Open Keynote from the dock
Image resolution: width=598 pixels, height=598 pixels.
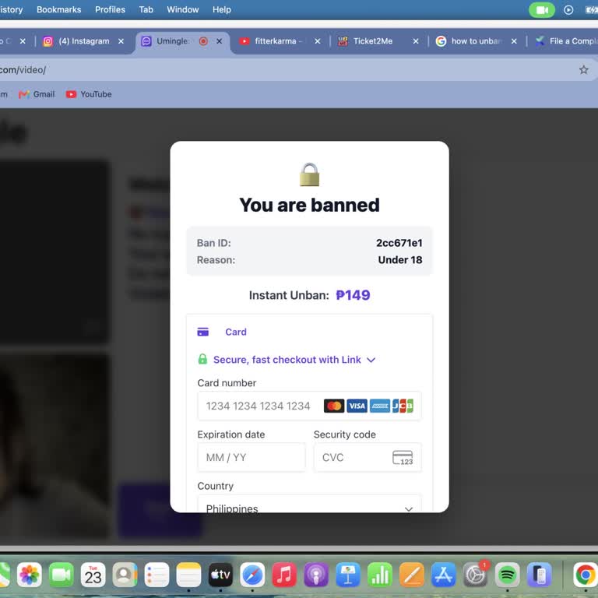pyautogui.click(x=348, y=575)
